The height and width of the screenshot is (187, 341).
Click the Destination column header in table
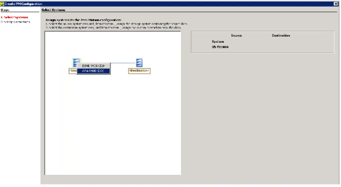(x=281, y=36)
